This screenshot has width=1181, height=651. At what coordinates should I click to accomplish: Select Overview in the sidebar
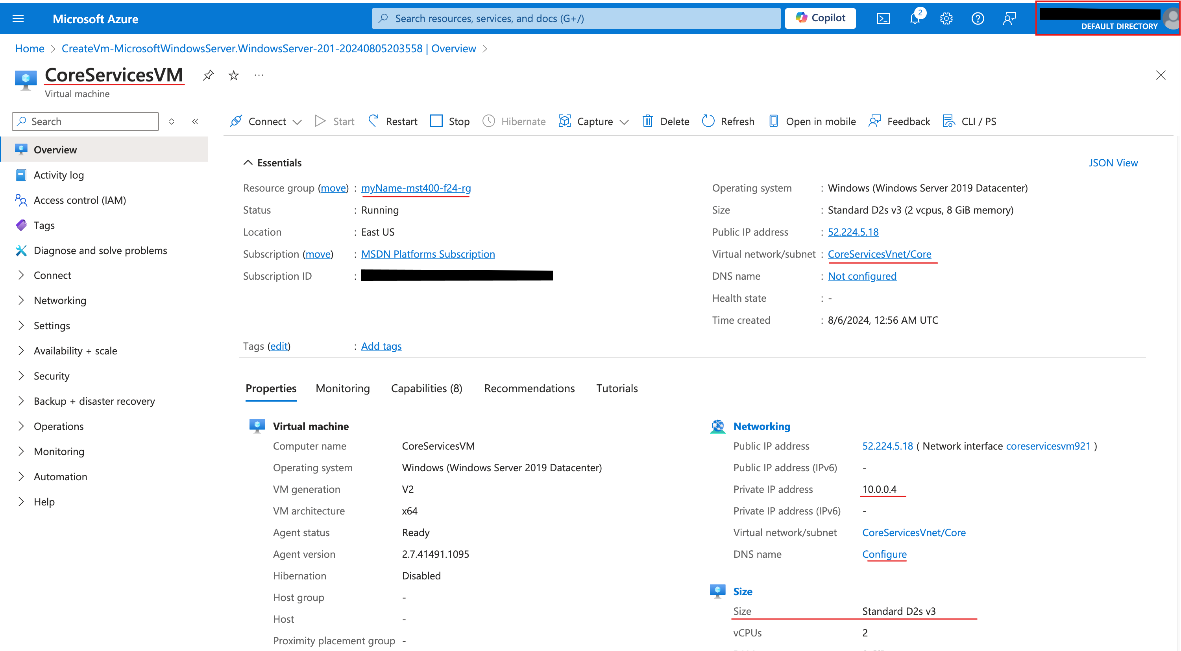(x=104, y=150)
